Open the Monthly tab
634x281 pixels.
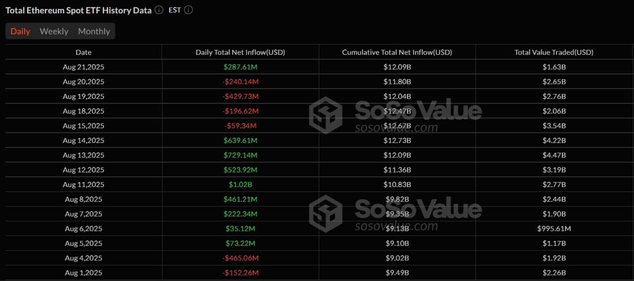click(94, 31)
